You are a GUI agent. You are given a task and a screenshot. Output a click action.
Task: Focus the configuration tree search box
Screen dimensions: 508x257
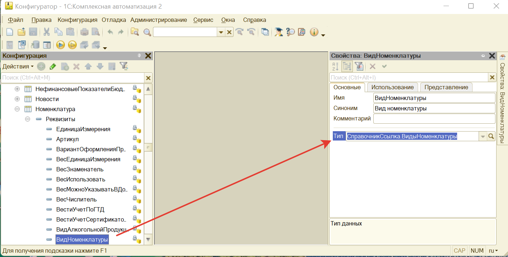pyautogui.click(x=73, y=78)
